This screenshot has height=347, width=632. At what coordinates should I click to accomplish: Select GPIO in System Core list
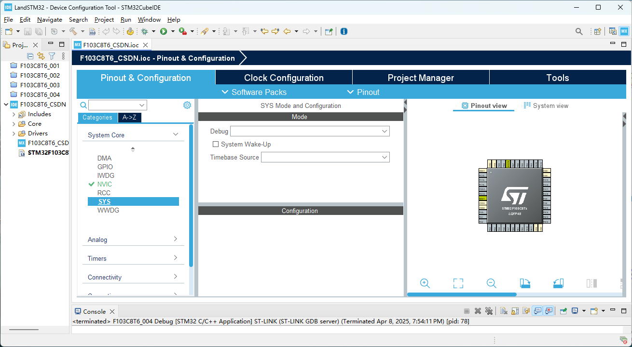pyautogui.click(x=105, y=167)
